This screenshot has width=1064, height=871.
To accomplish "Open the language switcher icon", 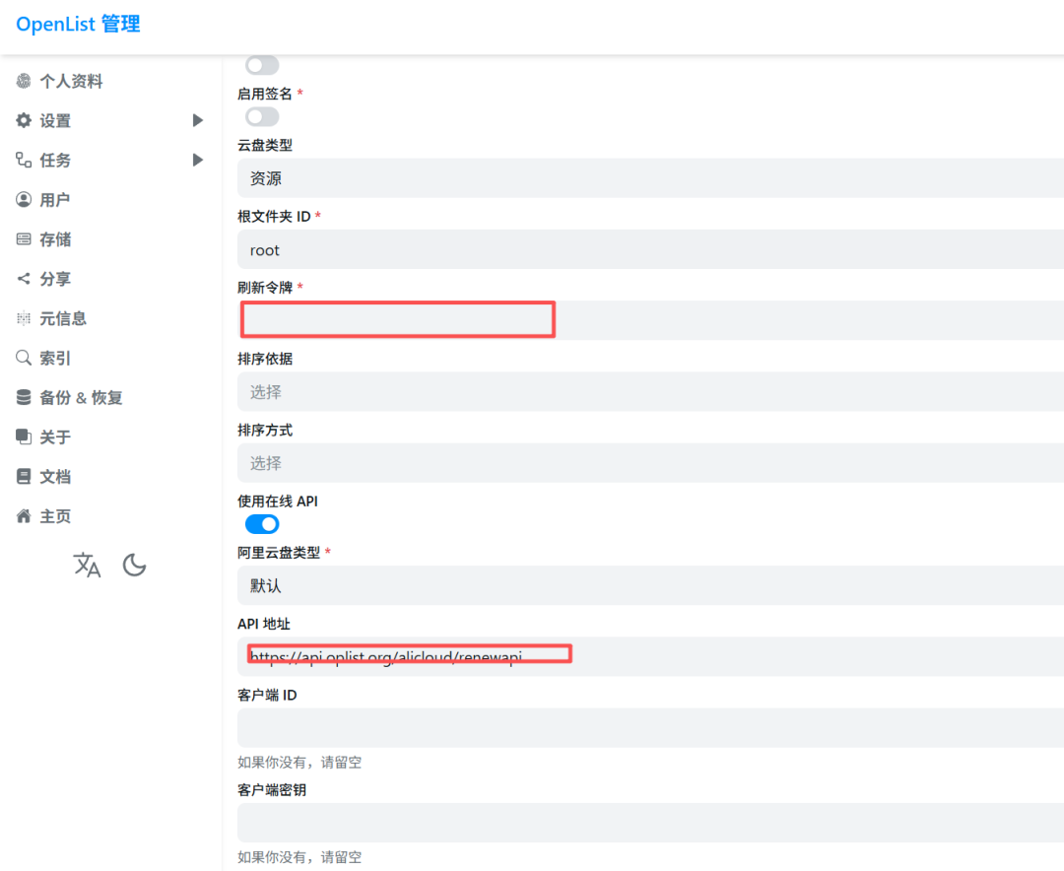I will click(x=87, y=565).
